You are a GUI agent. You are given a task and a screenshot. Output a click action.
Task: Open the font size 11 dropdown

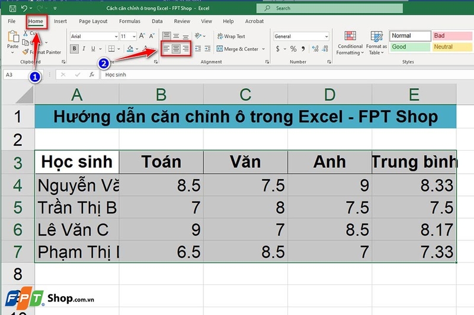click(x=134, y=37)
